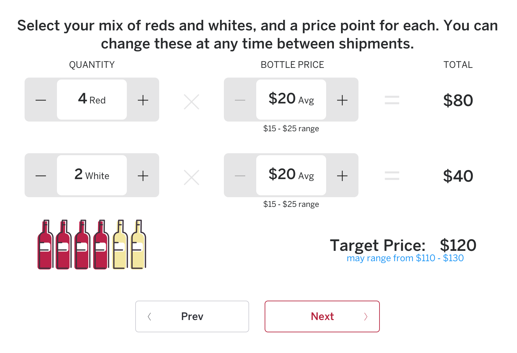Click the $120 target price amount
Image resolution: width=517 pixels, height=353 pixels.
click(458, 245)
